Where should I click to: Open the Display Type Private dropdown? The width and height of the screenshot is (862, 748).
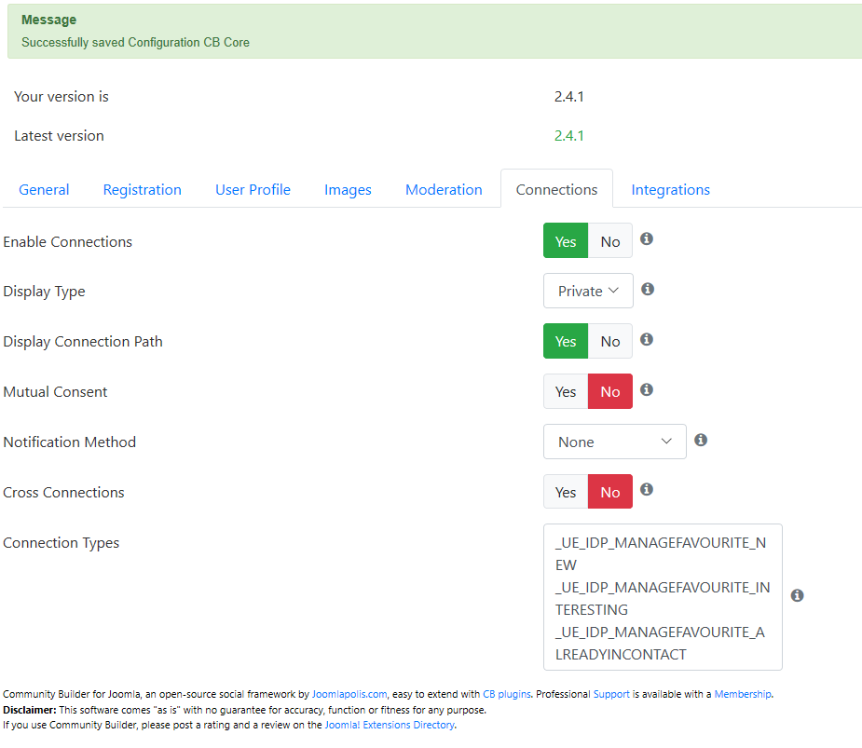pos(588,291)
